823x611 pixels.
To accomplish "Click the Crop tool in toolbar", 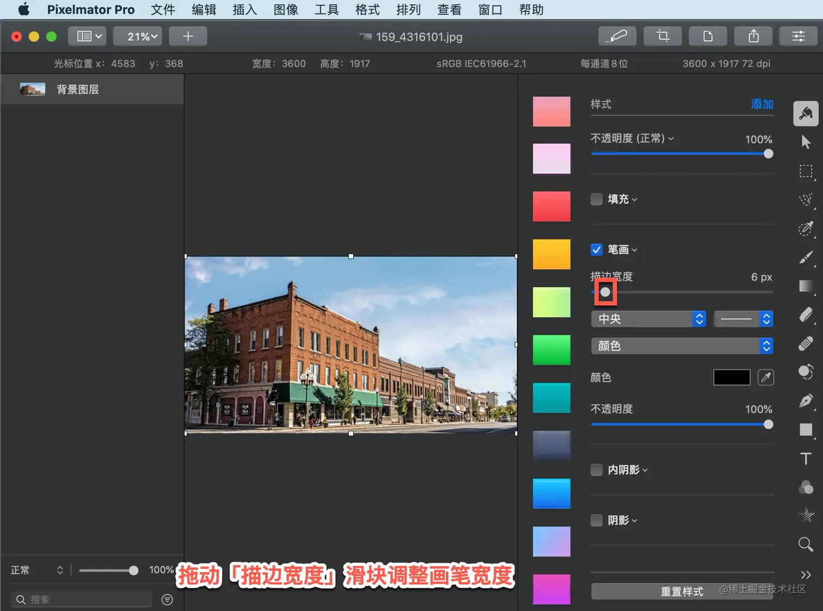I will click(x=662, y=36).
